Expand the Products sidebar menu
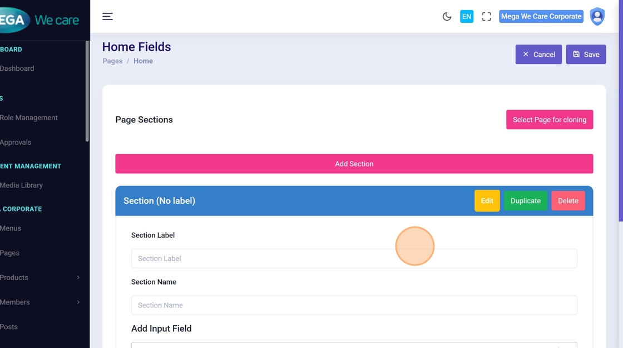Screen dimensions: 623x348 39,277
